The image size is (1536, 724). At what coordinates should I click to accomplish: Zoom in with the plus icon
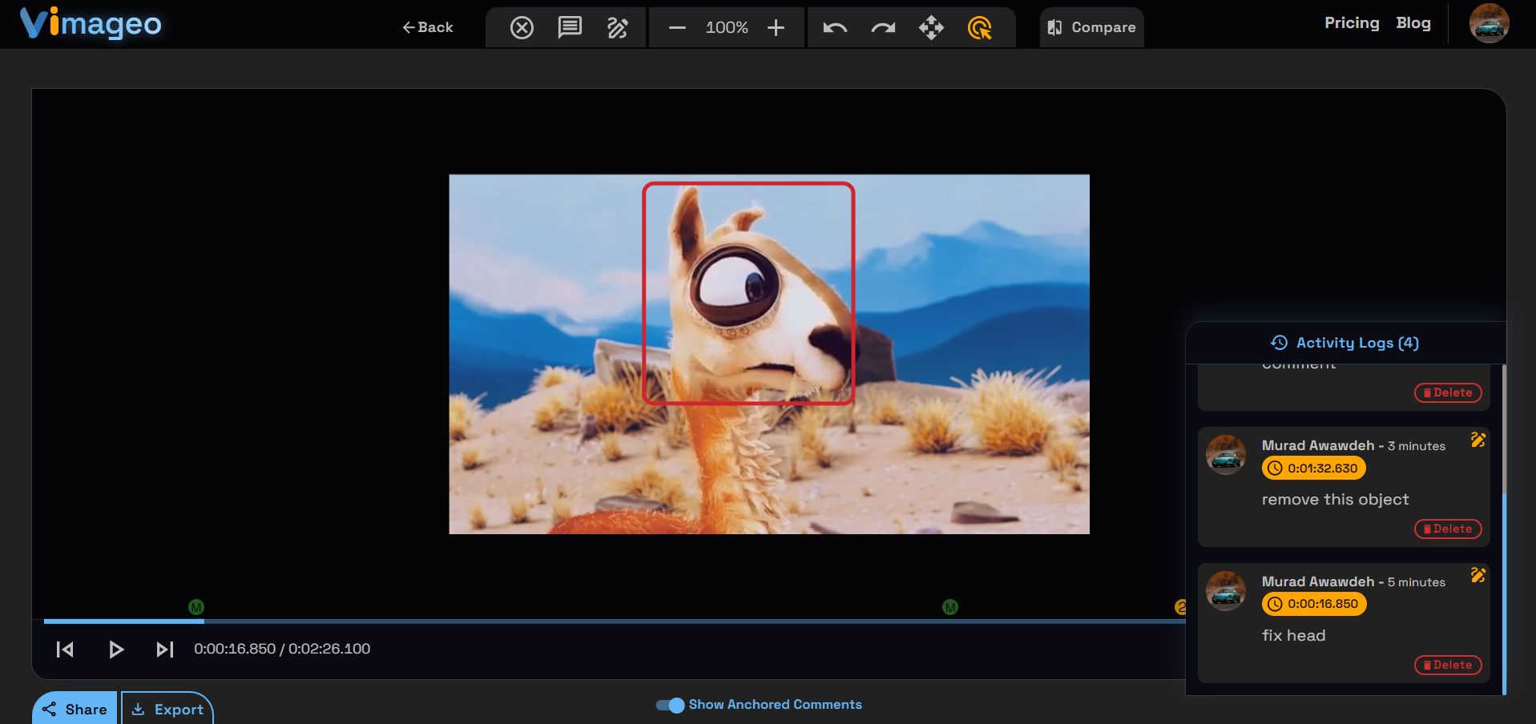(776, 28)
